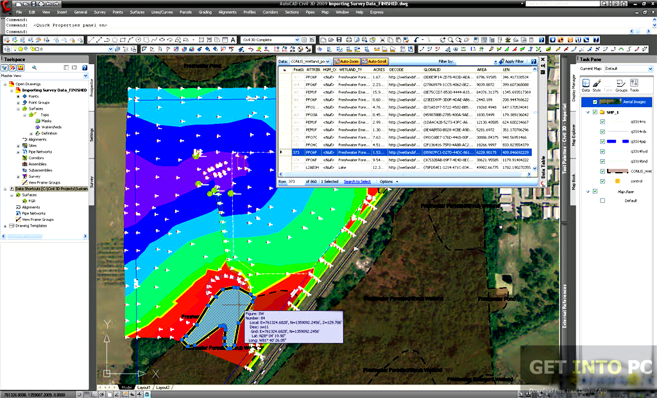Toggle SHP_1 group checkbox

click(x=595, y=112)
